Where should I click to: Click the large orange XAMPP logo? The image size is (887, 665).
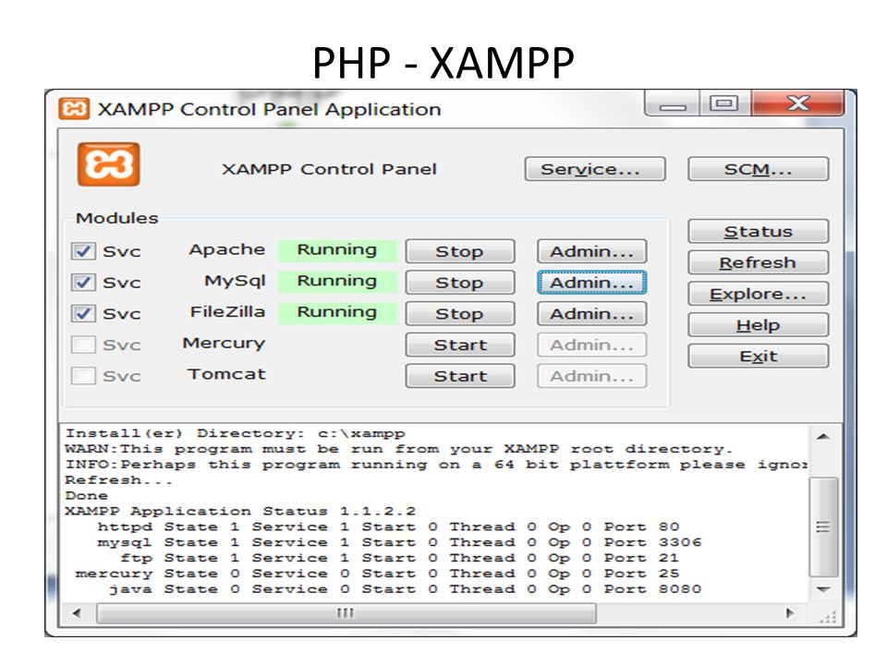click(x=109, y=164)
